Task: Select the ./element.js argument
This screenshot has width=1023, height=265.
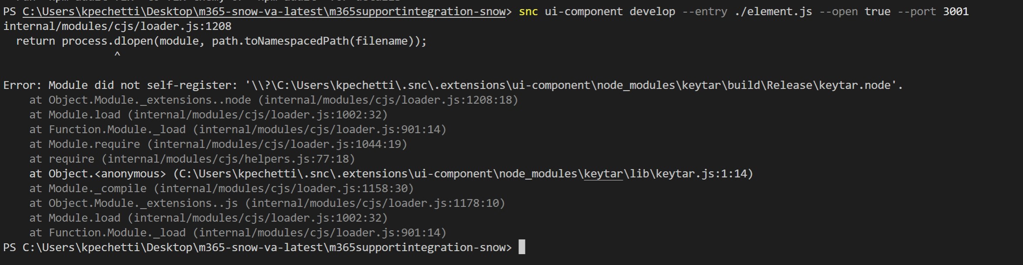Action: pos(773,12)
